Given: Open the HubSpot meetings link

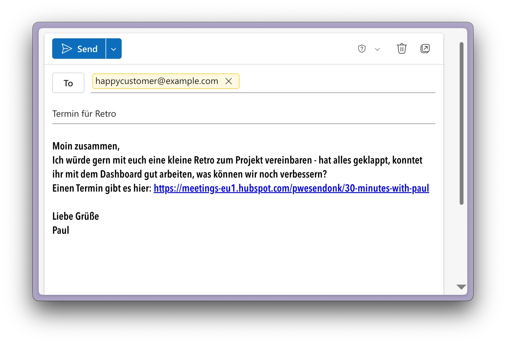Looking at the screenshot, I should click(x=291, y=188).
